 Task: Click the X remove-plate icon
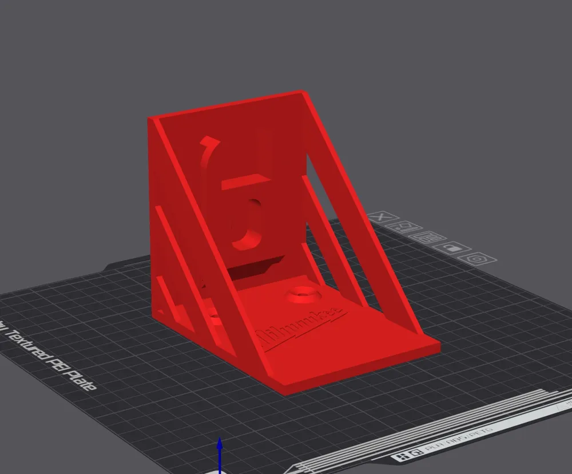(380, 217)
